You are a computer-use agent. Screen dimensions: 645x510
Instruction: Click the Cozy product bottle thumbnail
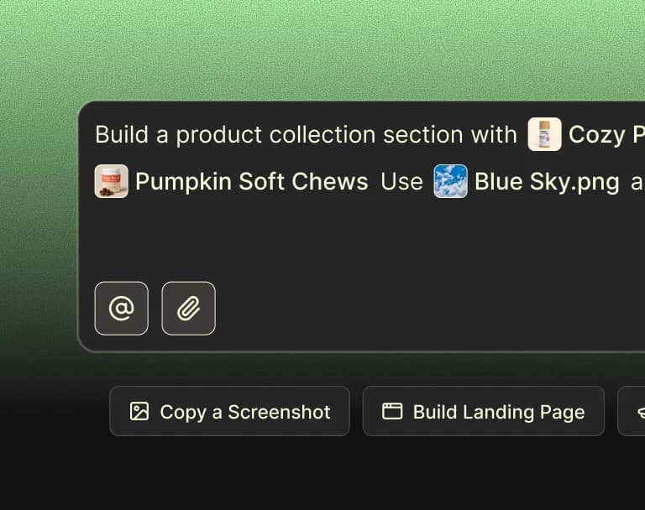544,134
